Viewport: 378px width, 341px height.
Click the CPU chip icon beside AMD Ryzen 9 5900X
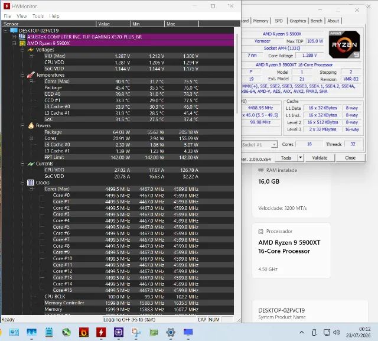pyautogui.click(x=22, y=43)
